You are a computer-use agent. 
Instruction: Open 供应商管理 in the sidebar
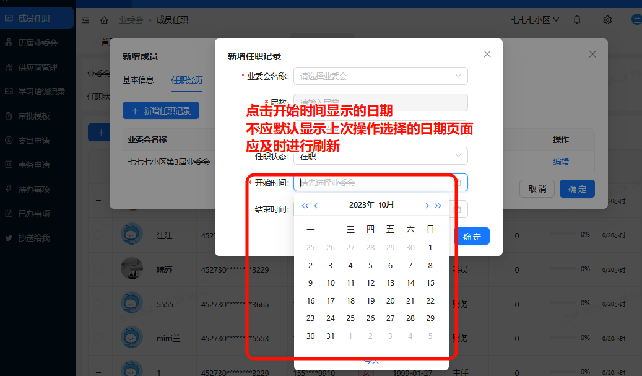pyautogui.click(x=37, y=68)
